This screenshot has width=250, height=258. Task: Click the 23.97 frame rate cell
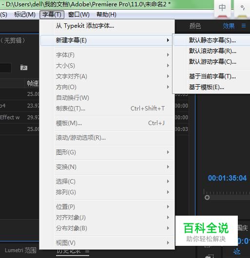[33, 106]
